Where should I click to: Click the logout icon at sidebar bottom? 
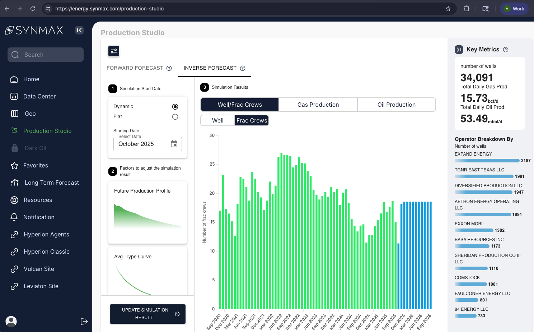click(x=84, y=322)
